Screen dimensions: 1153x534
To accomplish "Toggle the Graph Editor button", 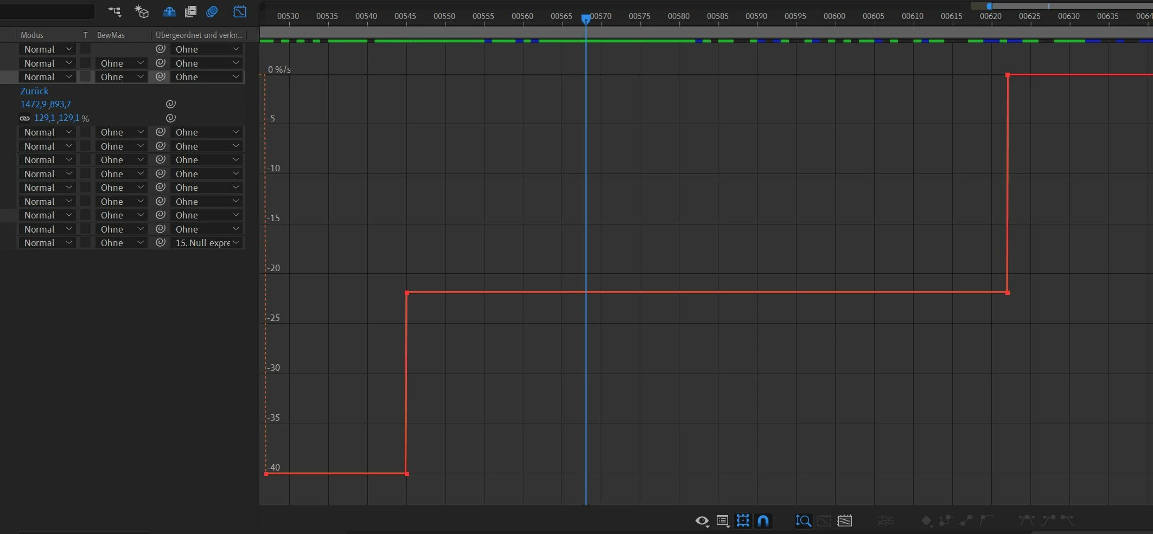I will (239, 11).
